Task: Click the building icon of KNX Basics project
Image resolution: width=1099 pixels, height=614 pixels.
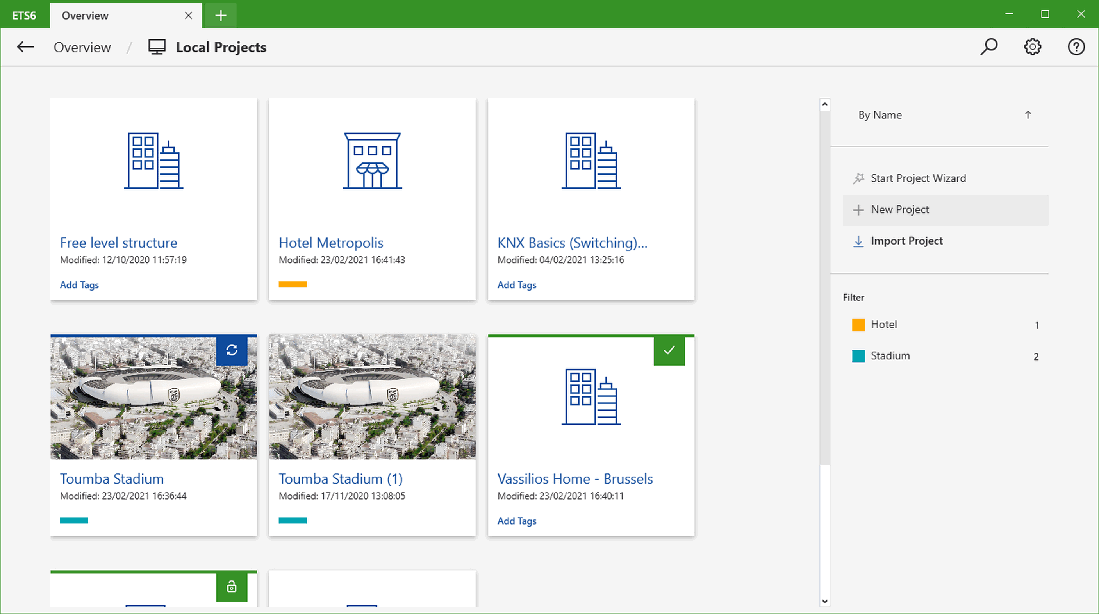Action: pos(591,161)
